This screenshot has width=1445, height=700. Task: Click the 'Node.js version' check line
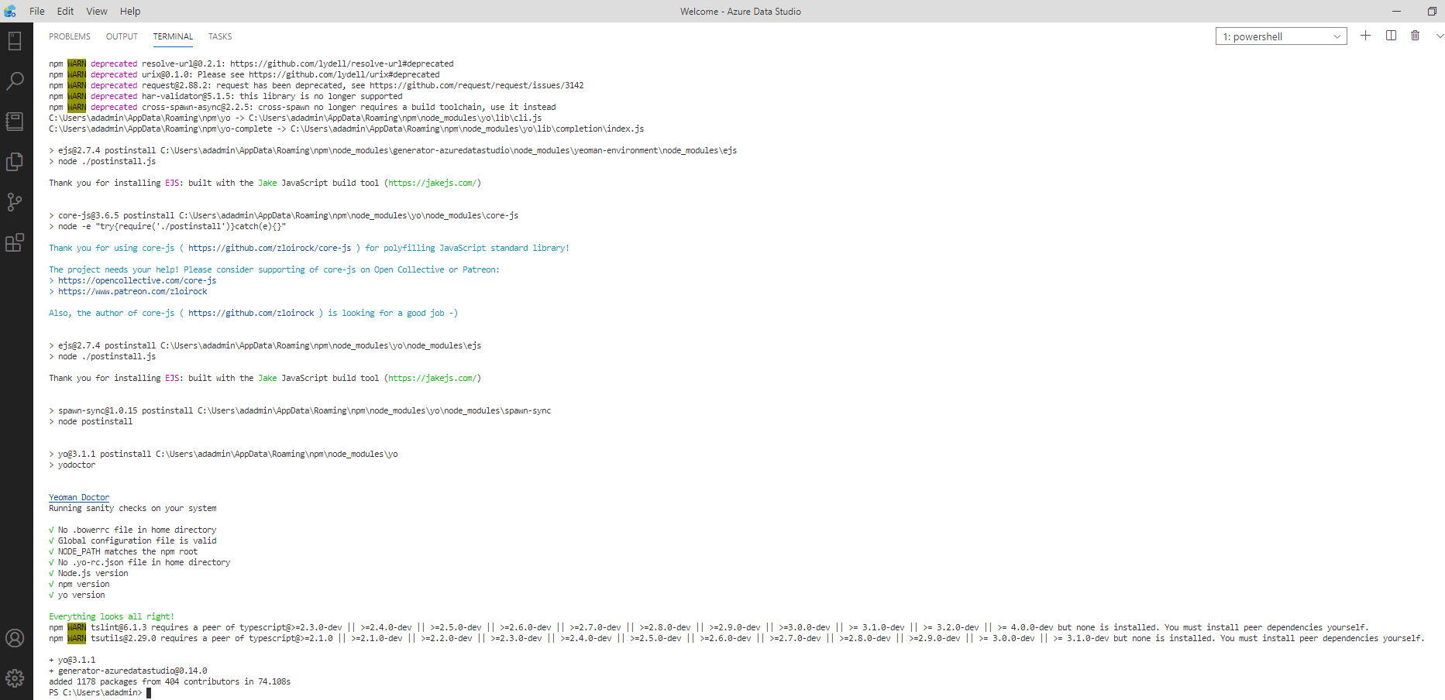pos(88,573)
